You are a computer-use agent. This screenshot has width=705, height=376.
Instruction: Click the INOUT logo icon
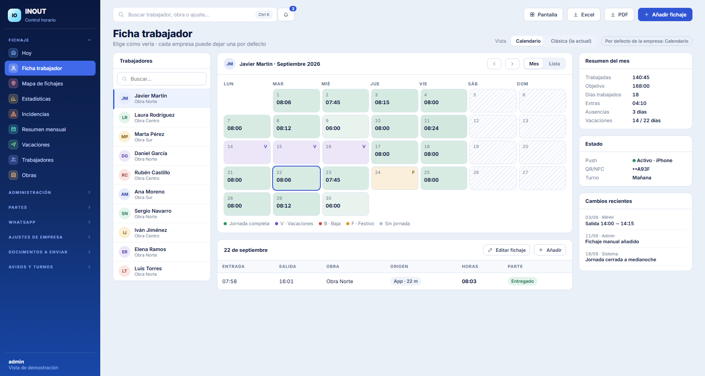point(14,15)
